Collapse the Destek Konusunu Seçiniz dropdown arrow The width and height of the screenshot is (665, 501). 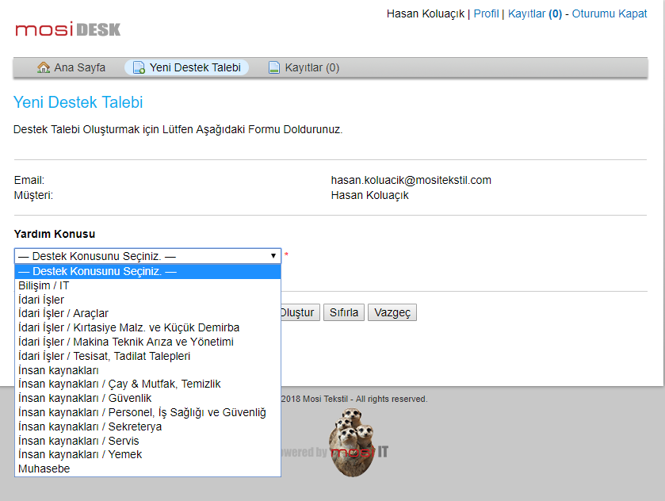tap(273, 256)
